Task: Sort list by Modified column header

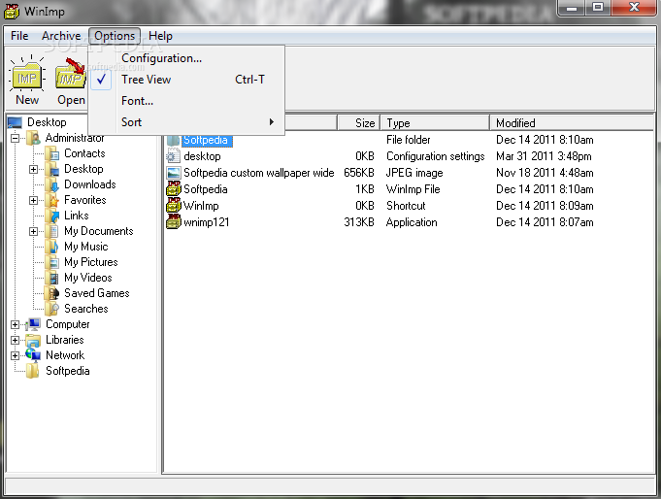Action: [571, 122]
